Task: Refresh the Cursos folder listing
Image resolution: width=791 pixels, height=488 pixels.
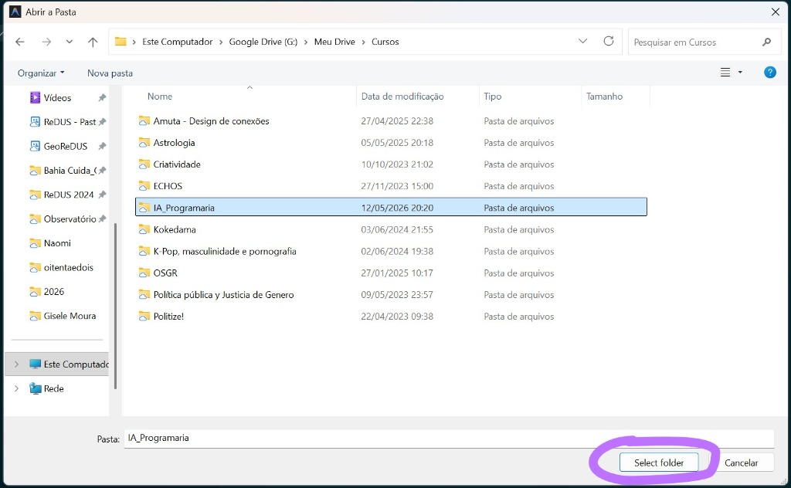Action: [x=609, y=42]
